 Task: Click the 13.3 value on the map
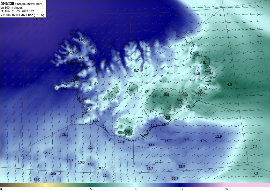(x=185, y=139)
